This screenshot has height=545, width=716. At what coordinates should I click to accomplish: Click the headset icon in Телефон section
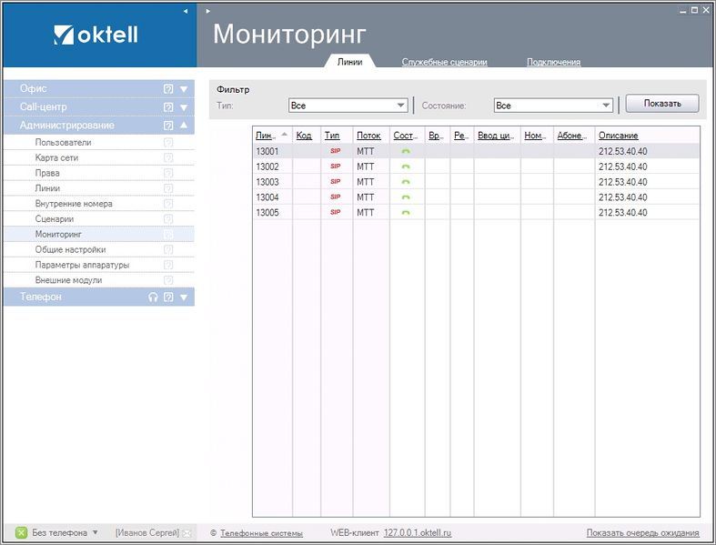[x=153, y=298]
